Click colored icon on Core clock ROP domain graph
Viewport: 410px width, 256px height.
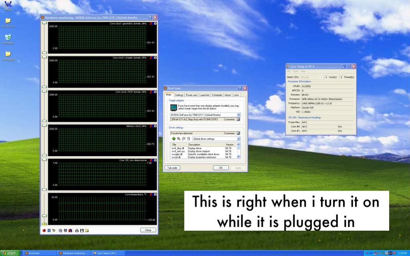tap(151, 92)
